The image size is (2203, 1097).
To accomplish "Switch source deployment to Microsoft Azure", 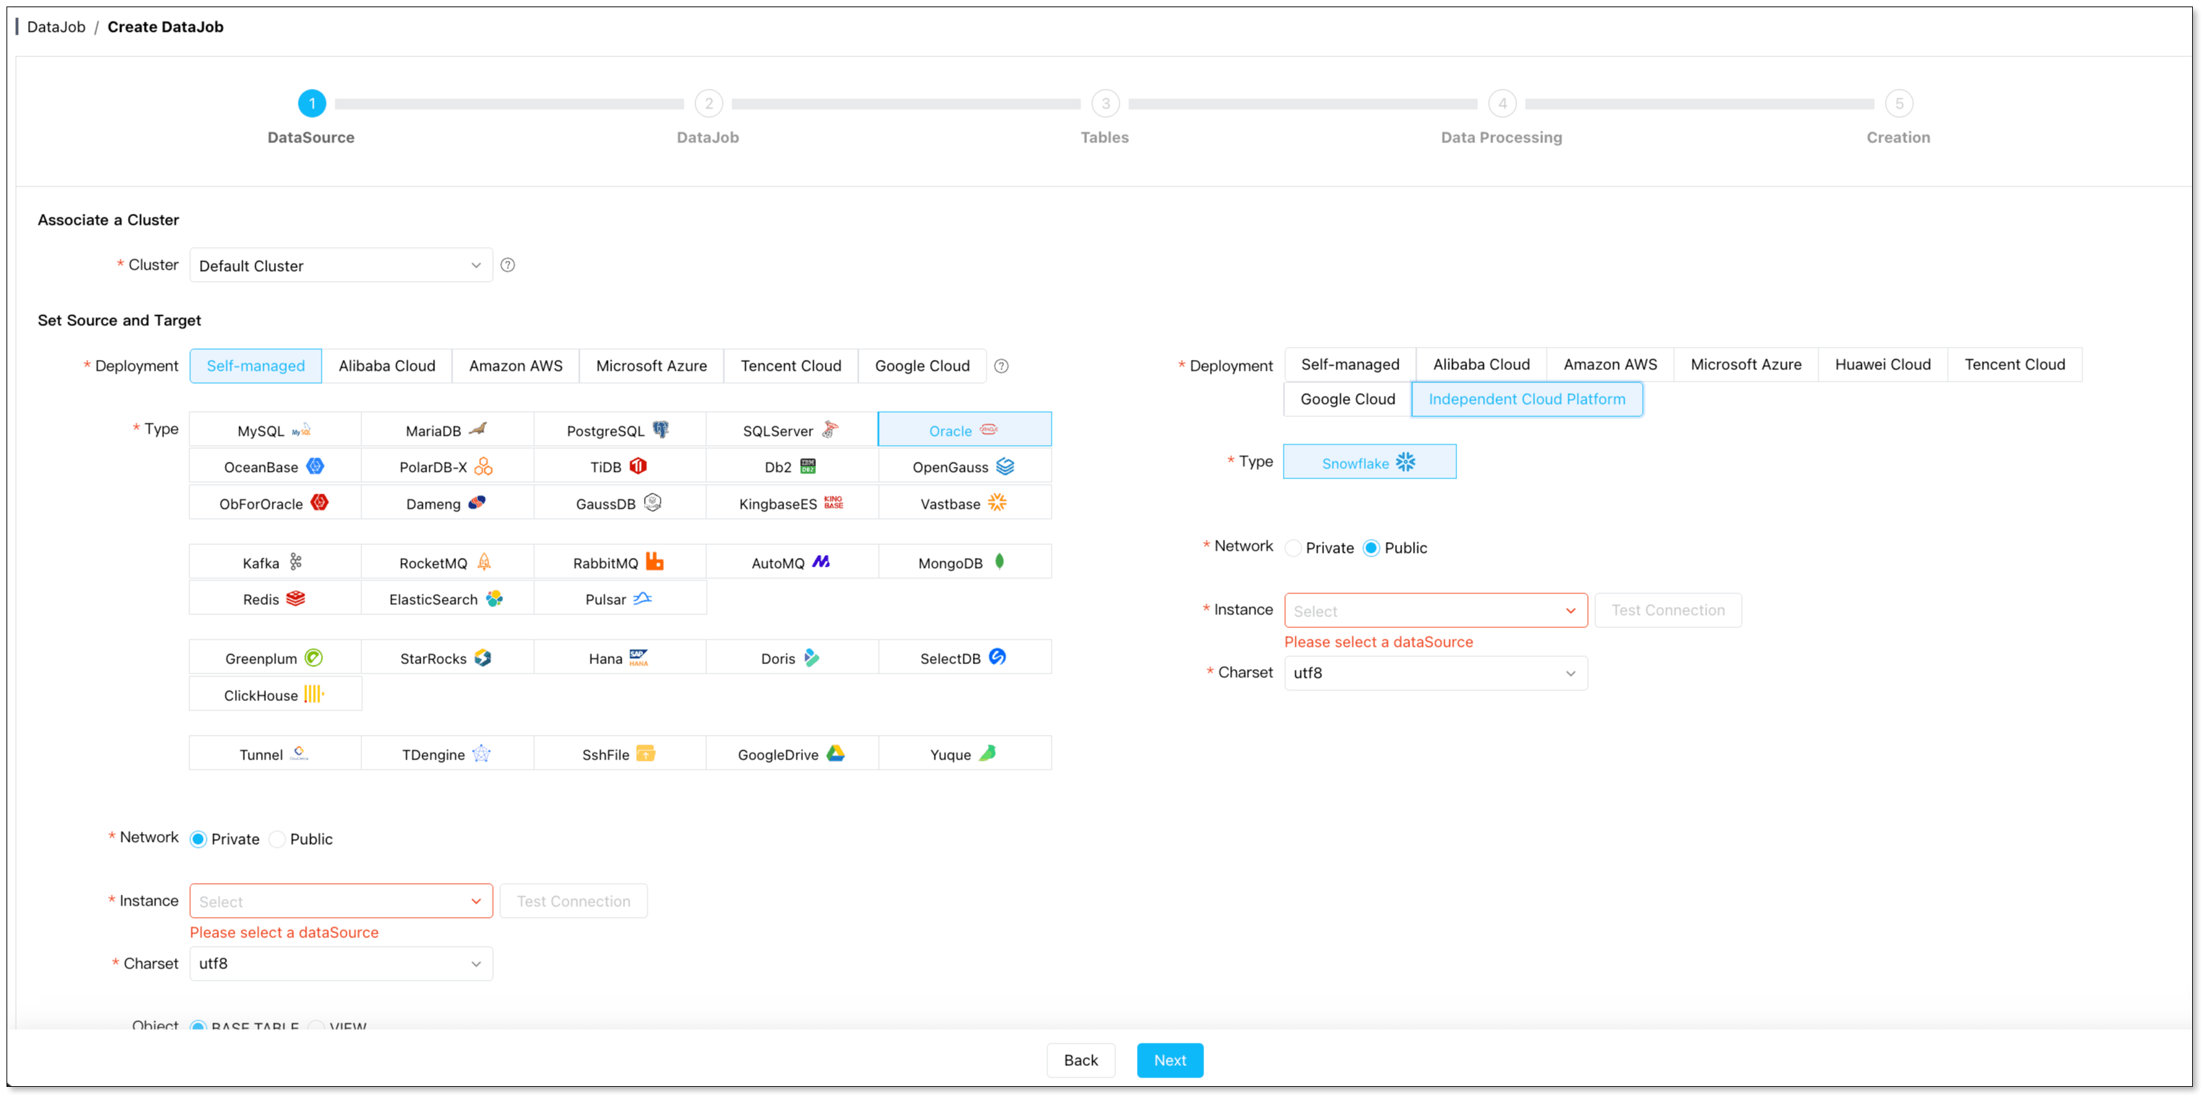I will [x=652, y=366].
